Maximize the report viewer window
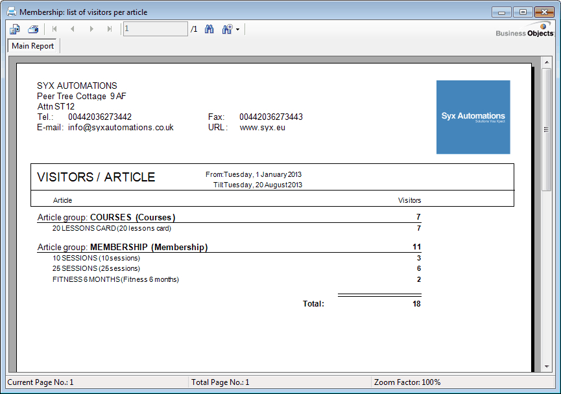Viewport: 561px width, 394px height. pos(522,12)
